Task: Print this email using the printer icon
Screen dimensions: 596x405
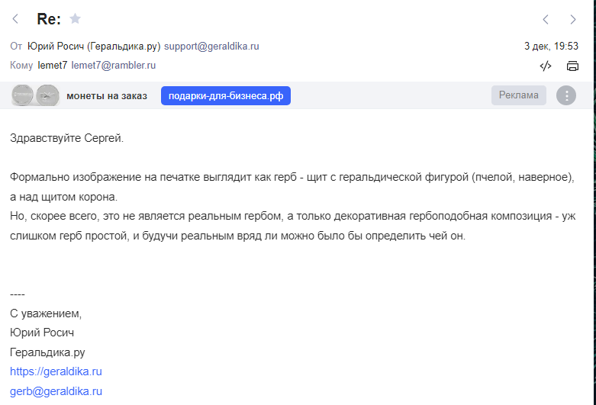Action: pos(572,66)
